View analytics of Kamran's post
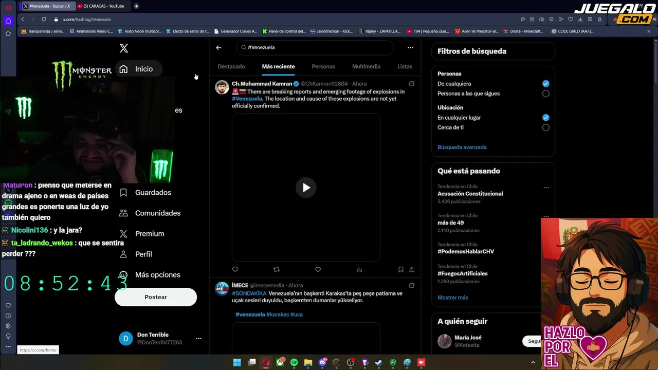The width and height of the screenshot is (658, 370). pos(359,269)
